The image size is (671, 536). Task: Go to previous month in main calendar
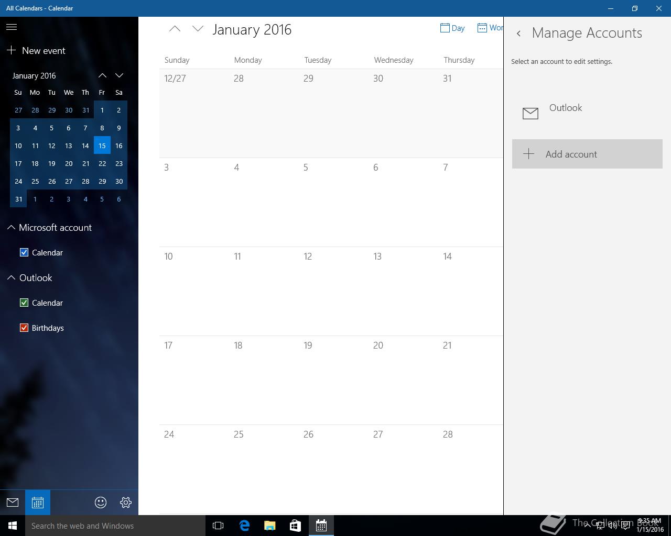pos(175,29)
